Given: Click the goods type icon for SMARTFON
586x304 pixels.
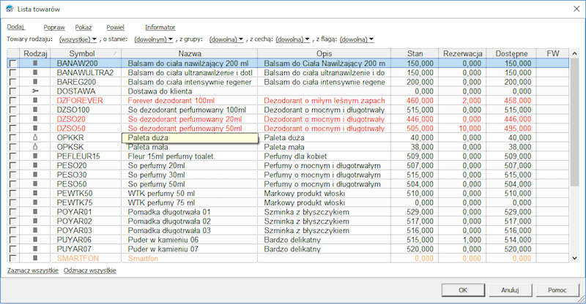Looking at the screenshot, I should (35, 258).
